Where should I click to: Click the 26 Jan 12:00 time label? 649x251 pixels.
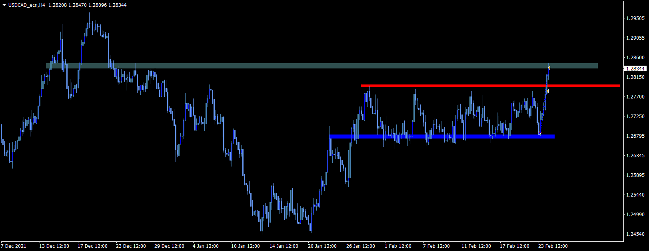[361, 246]
